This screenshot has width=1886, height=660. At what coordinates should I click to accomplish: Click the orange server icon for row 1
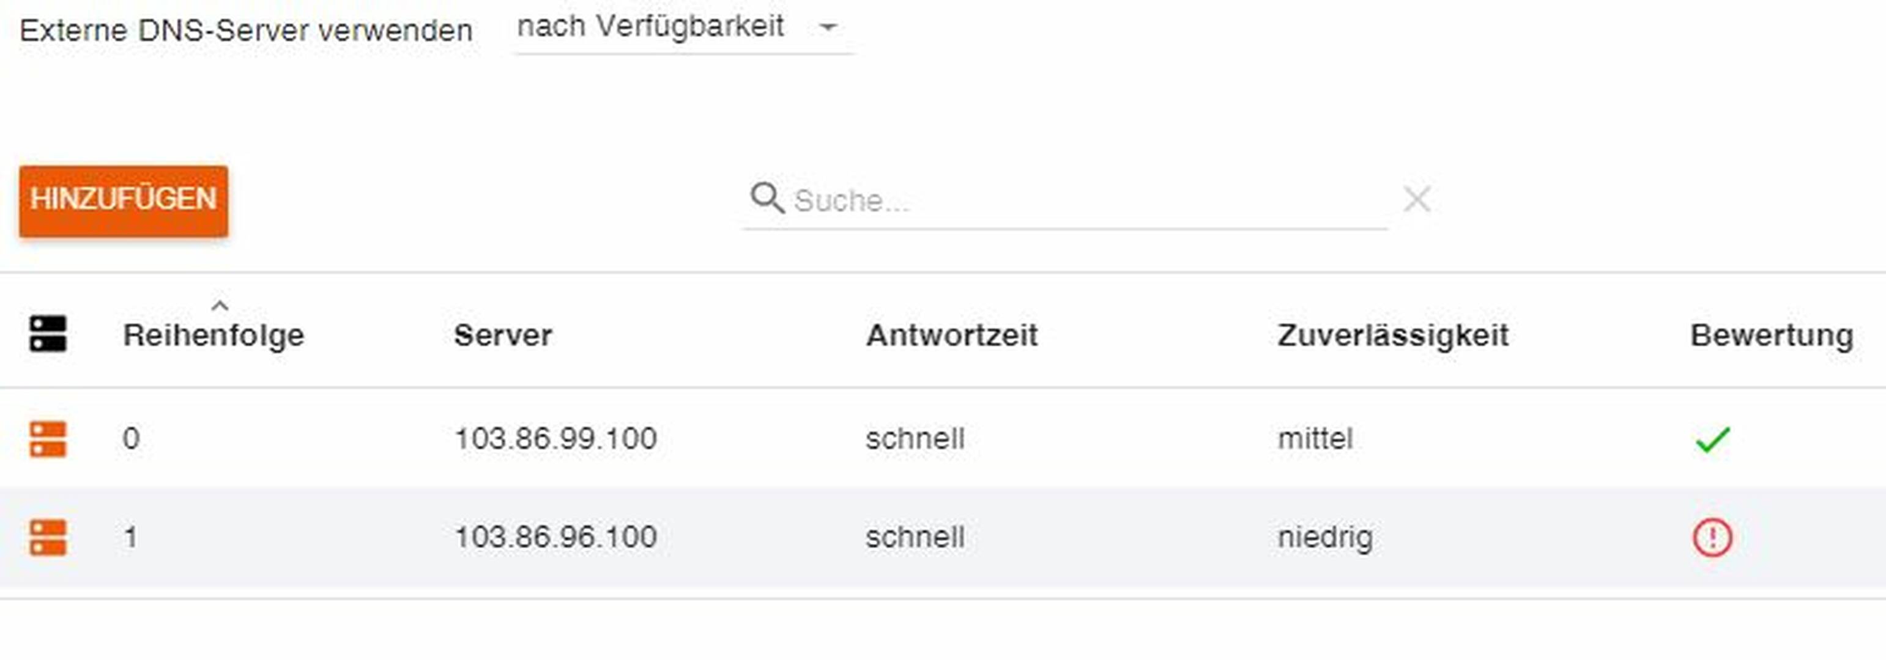pyautogui.click(x=48, y=537)
